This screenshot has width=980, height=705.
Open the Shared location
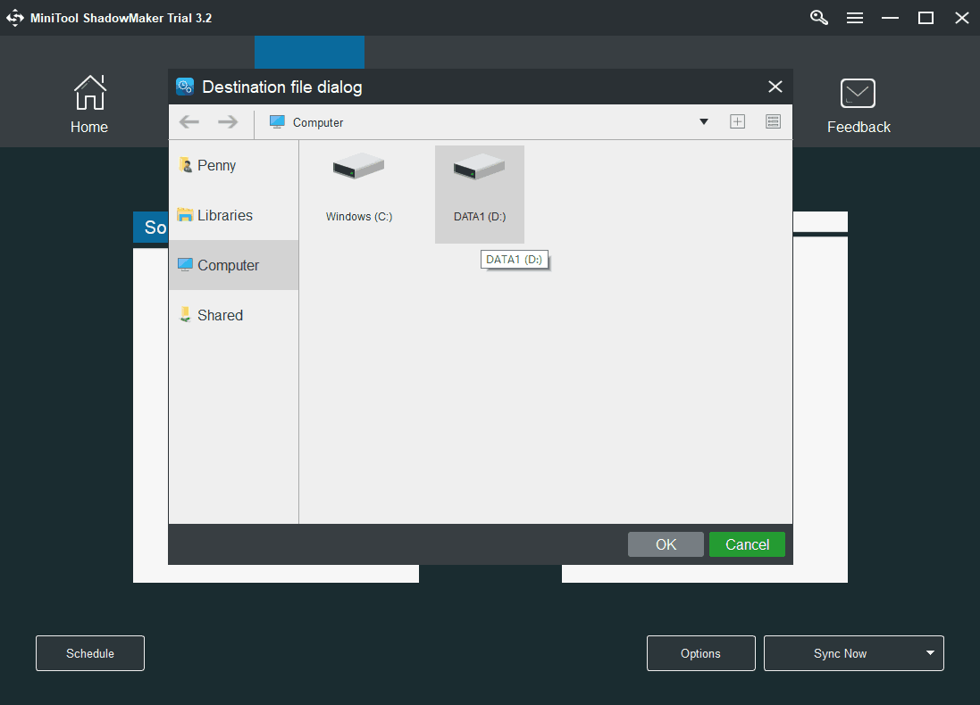pos(234,315)
